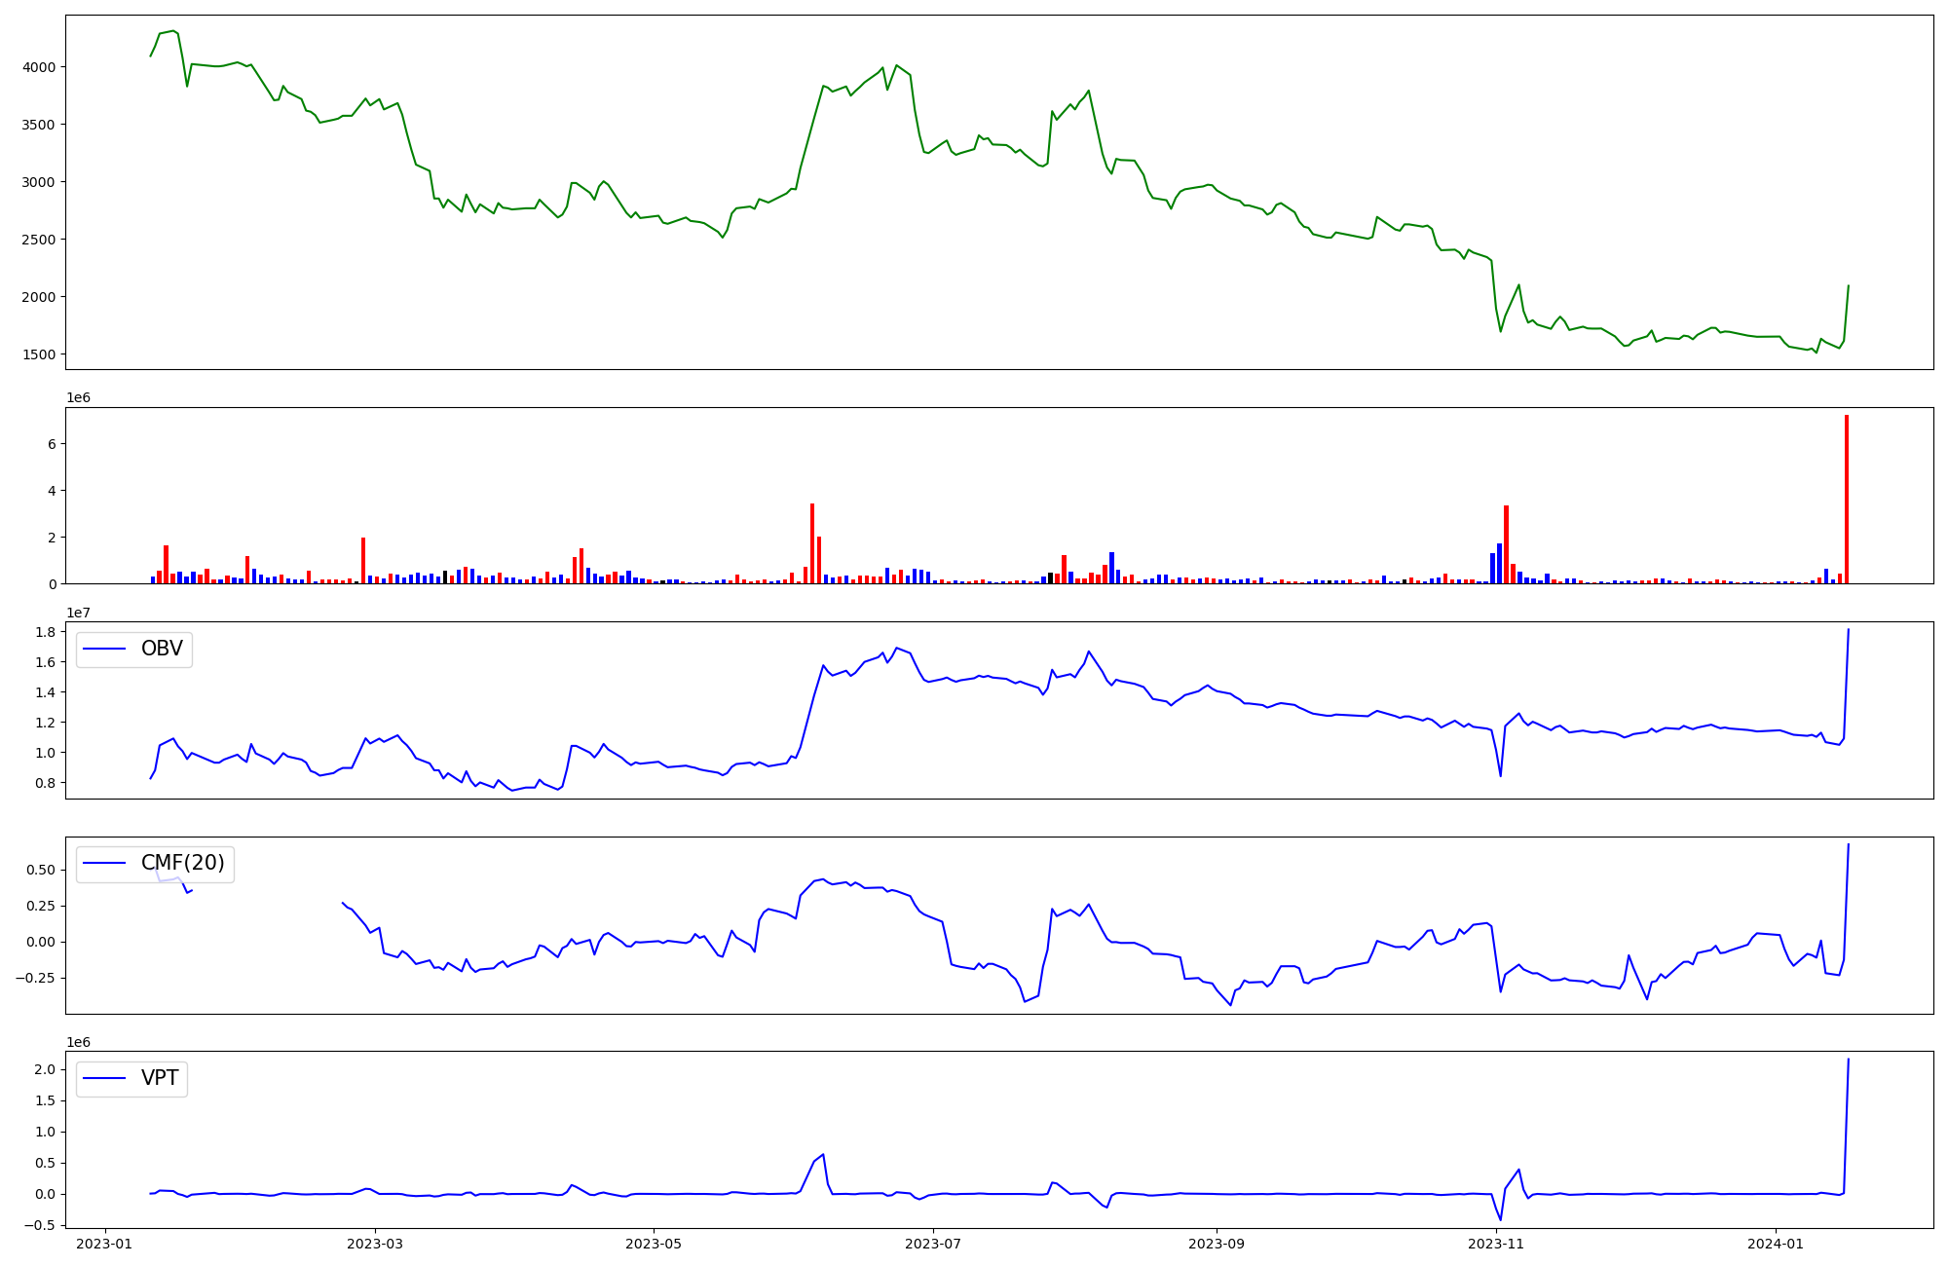Click the blue line sample in OBV legend
1948x1266 pixels.
(x=105, y=650)
